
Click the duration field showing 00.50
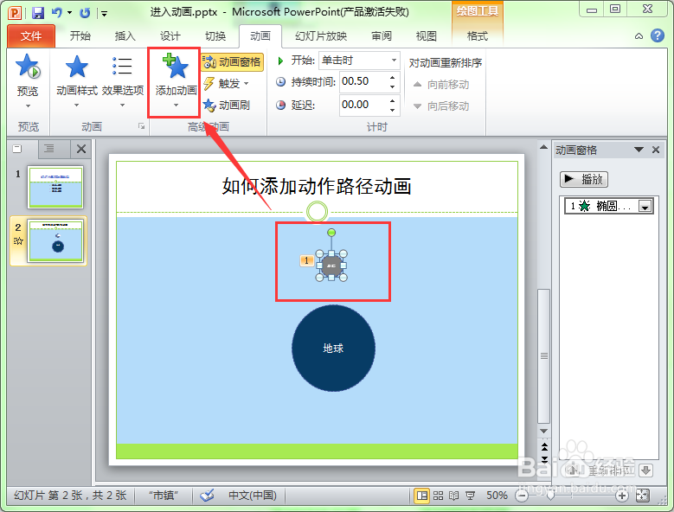tap(363, 81)
